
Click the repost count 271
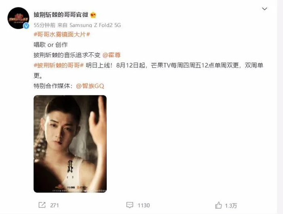click(55, 205)
